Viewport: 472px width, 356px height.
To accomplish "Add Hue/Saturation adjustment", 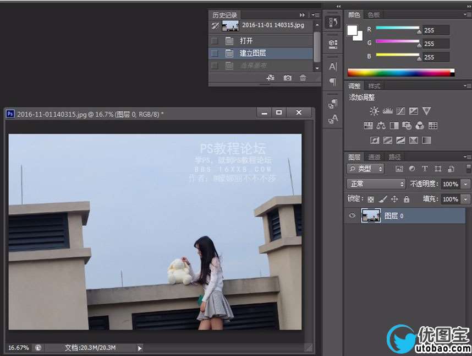I will (368, 126).
